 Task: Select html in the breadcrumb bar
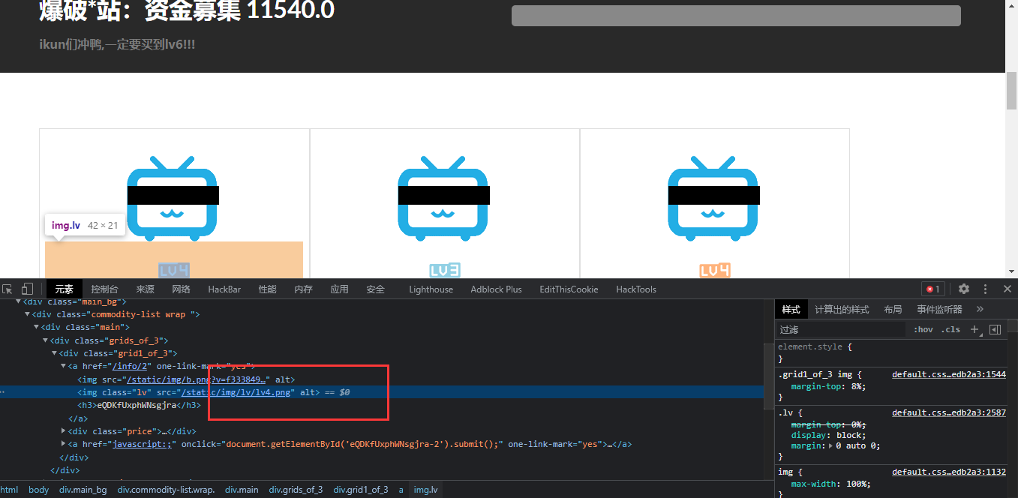[x=10, y=490]
